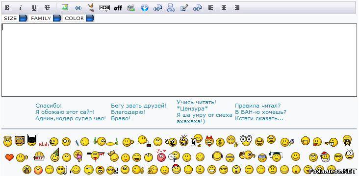This screenshot has height=176, width=359.
Task: Insert the clipboard list smiley
Action: (197, 140)
